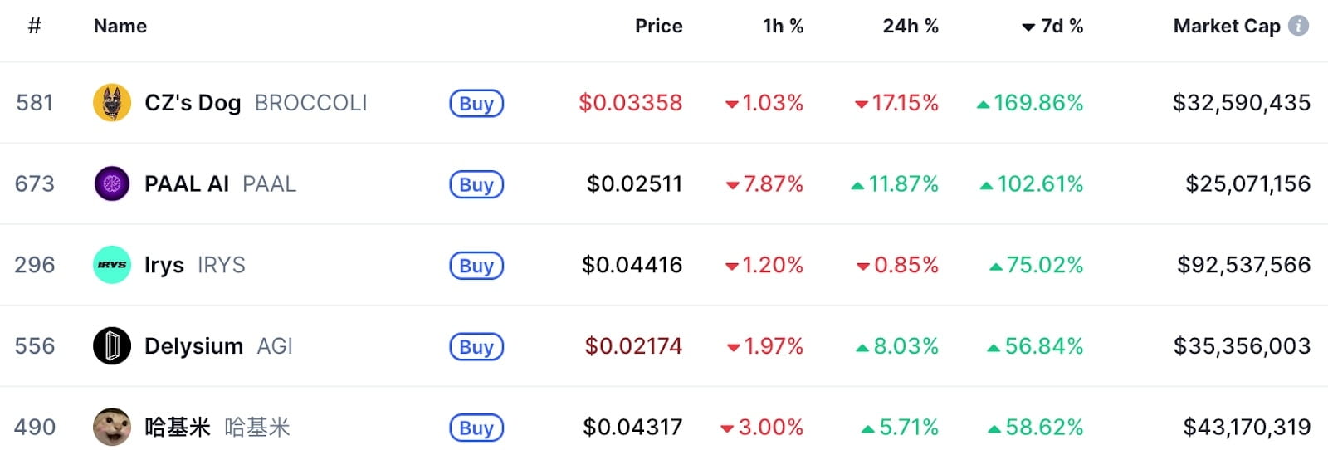The width and height of the screenshot is (1328, 450).
Task: Click the Delysium black coin logo
Action: (x=112, y=346)
